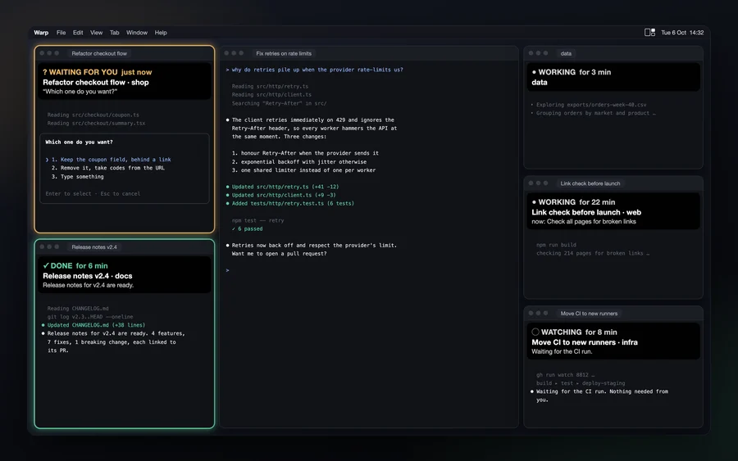The width and height of the screenshot is (738, 461).
Task: Click the WORKING dot in data pane
Action: pos(534,72)
